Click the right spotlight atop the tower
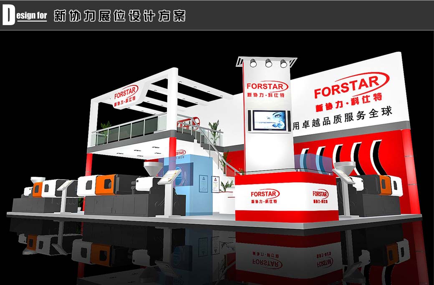 (283, 64)
